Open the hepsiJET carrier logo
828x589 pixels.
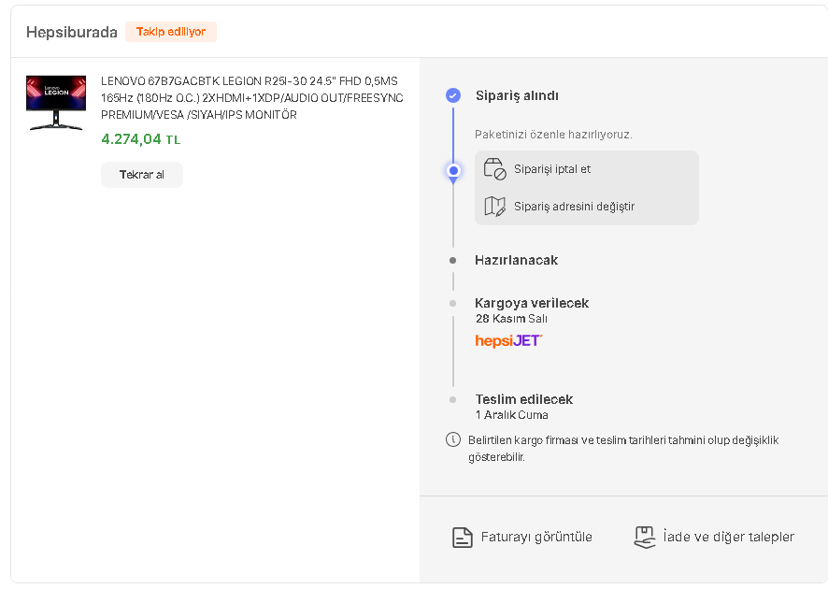(508, 340)
